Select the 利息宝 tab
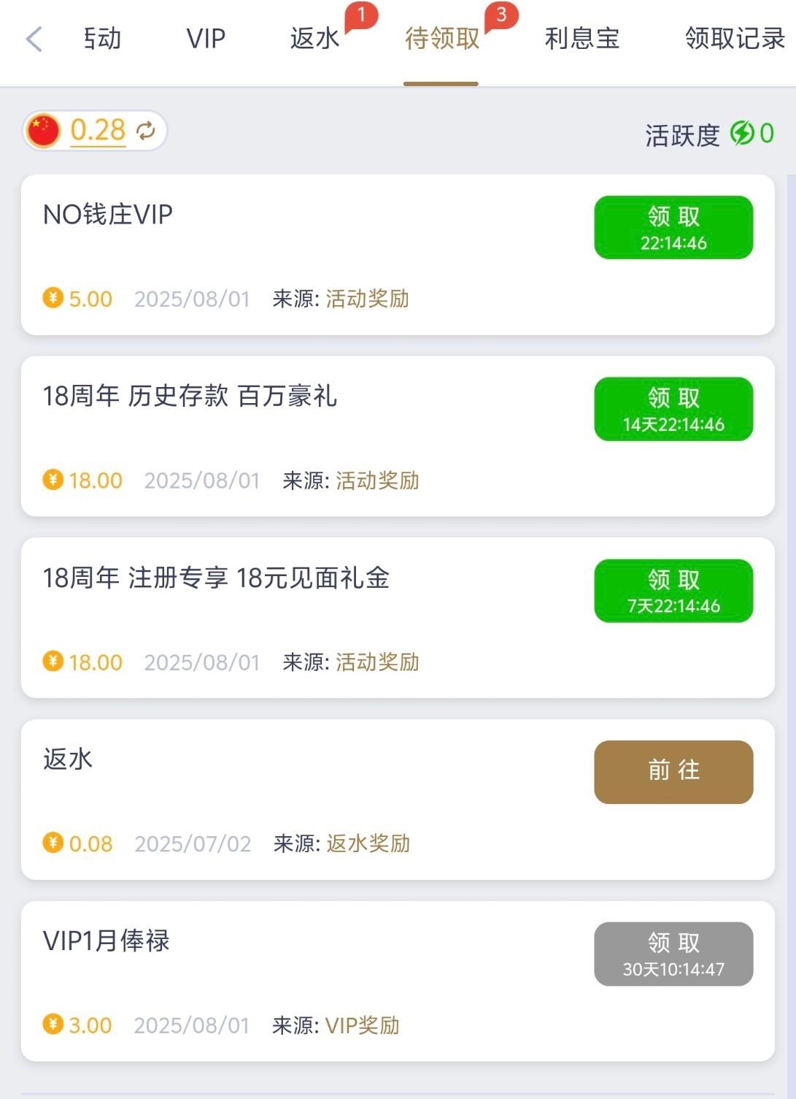 tap(581, 39)
